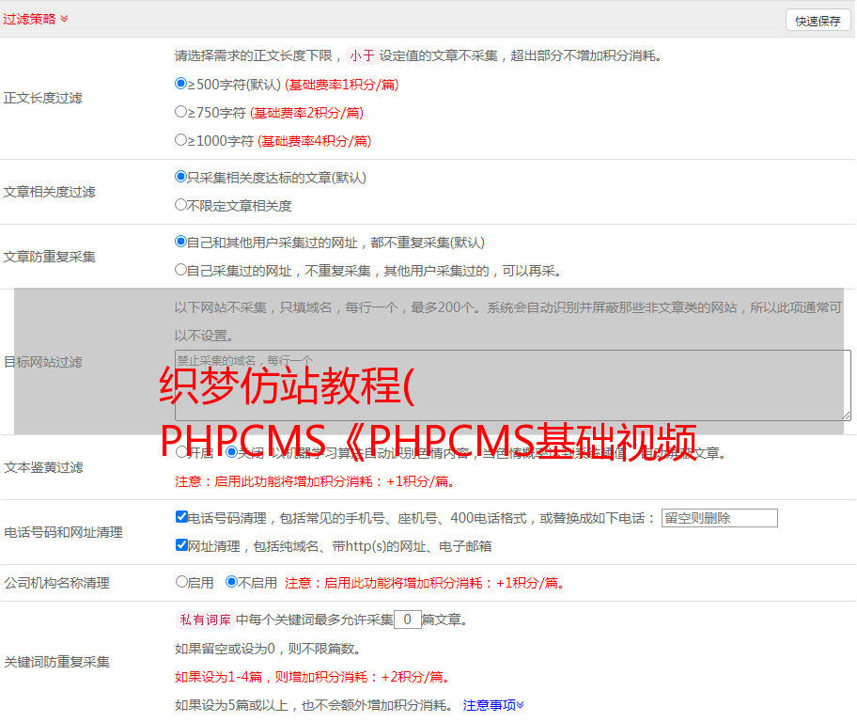Image resolution: width=857 pixels, height=722 pixels.
Task: Click the 电话号码和网址清理 row label
Action: (x=63, y=532)
